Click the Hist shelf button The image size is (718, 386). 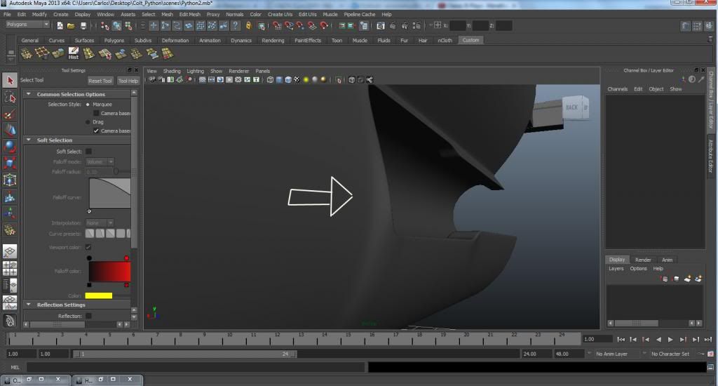[x=73, y=54]
